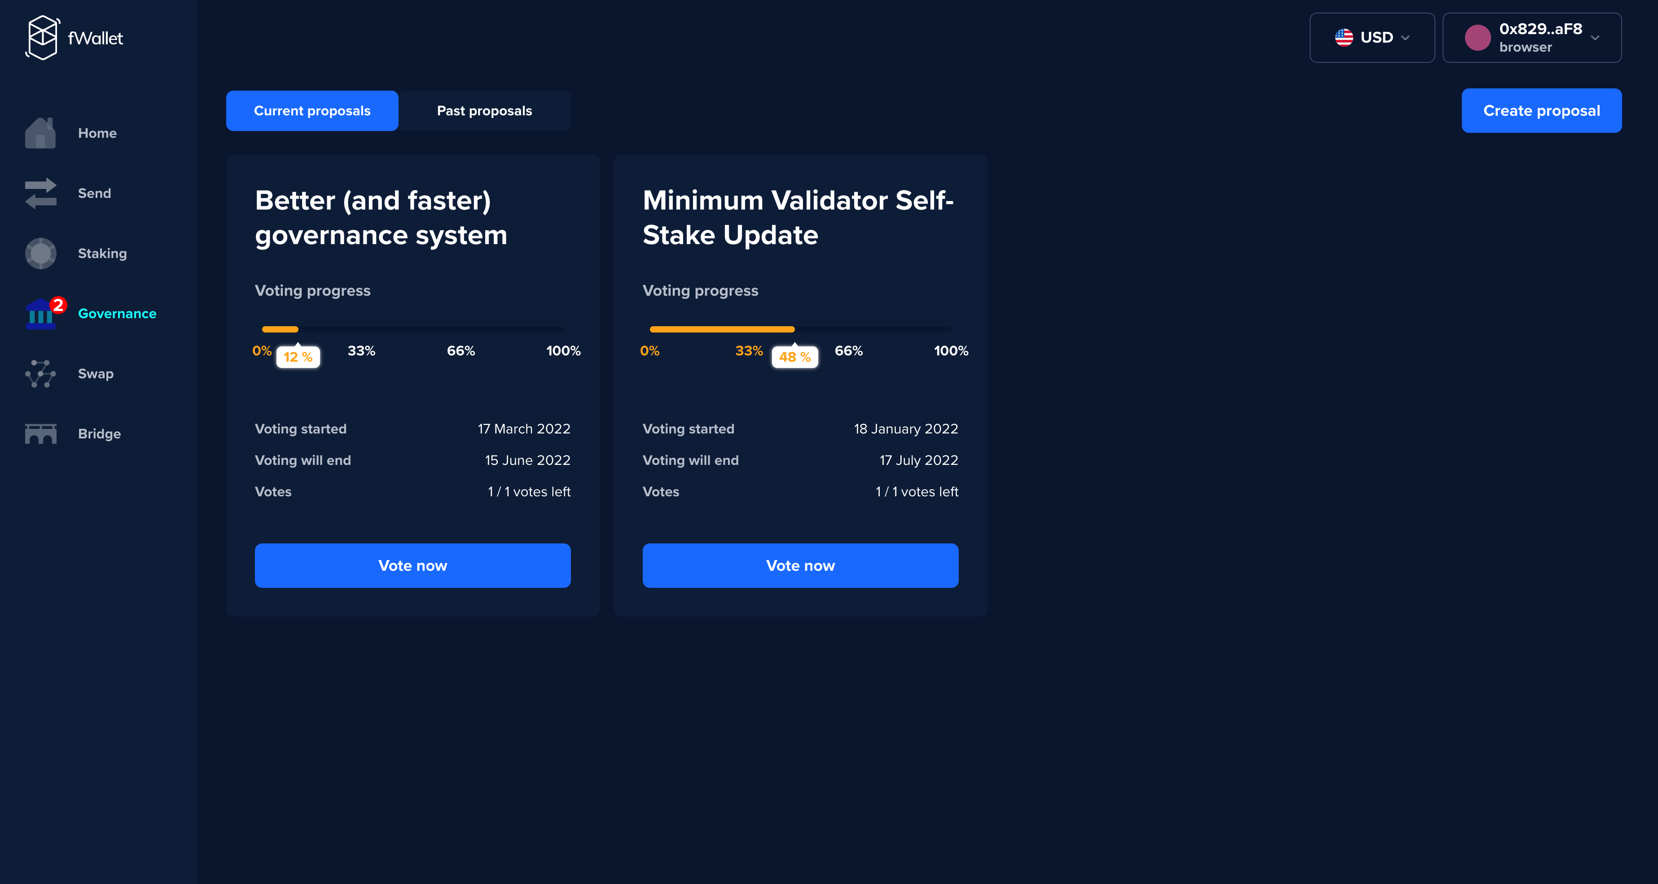The image size is (1658, 884).
Task: Open Home via the house icon
Action: (40, 133)
